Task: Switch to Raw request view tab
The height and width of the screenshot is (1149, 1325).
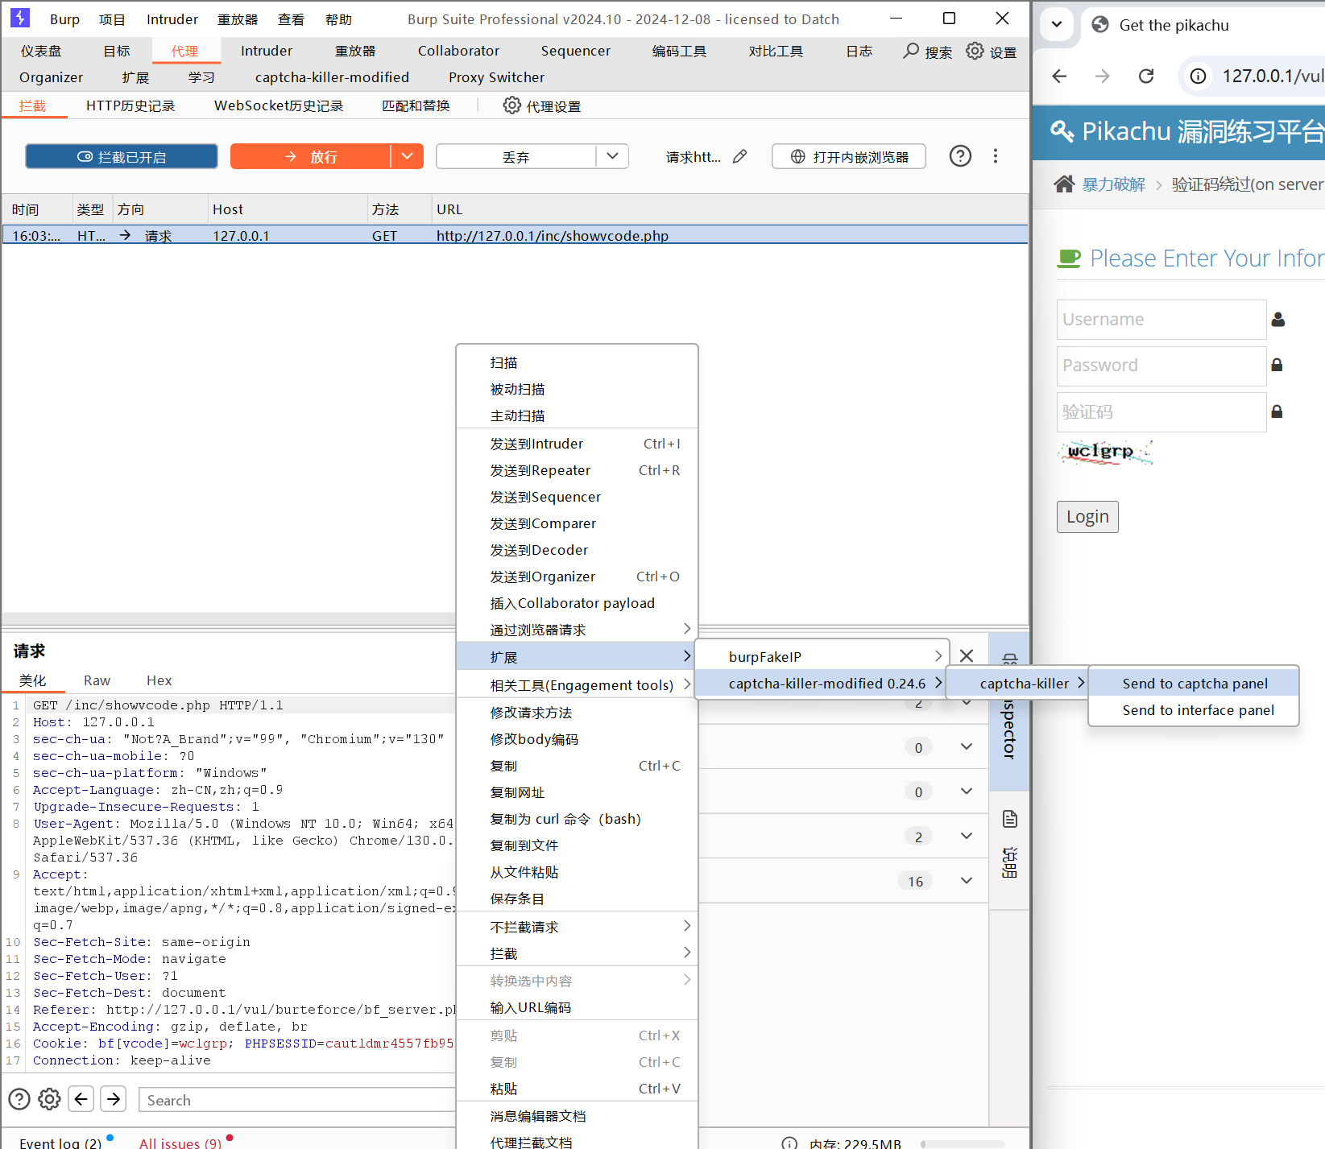Action: point(97,680)
